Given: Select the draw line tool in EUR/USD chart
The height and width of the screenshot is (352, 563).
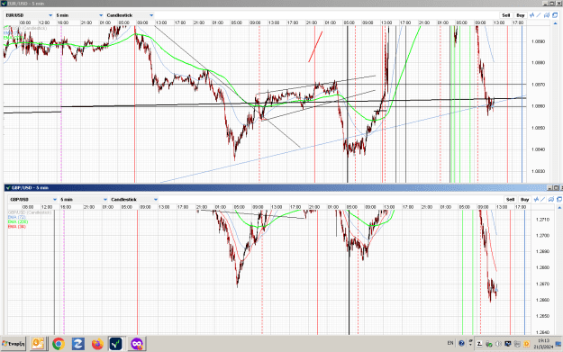Looking at the screenshot, I should pyautogui.click(x=539, y=15).
